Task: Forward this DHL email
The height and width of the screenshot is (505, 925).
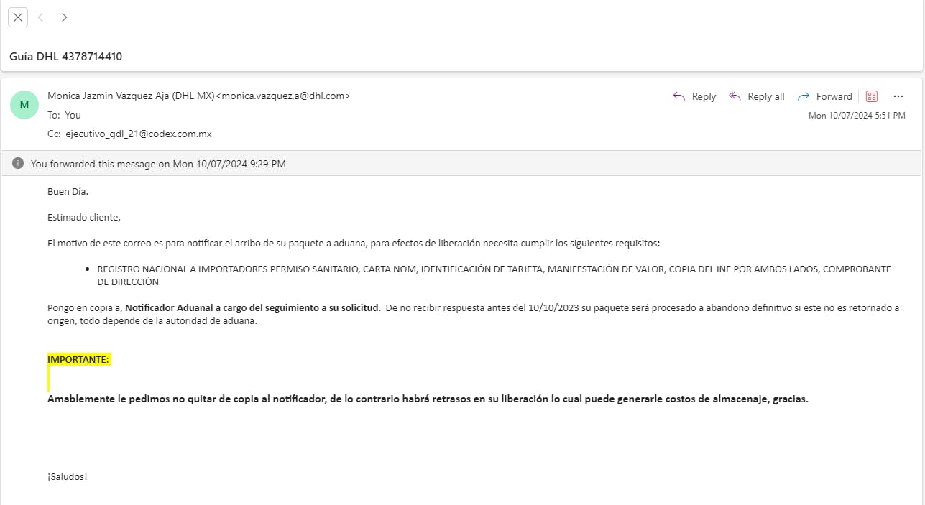Action: pos(825,96)
